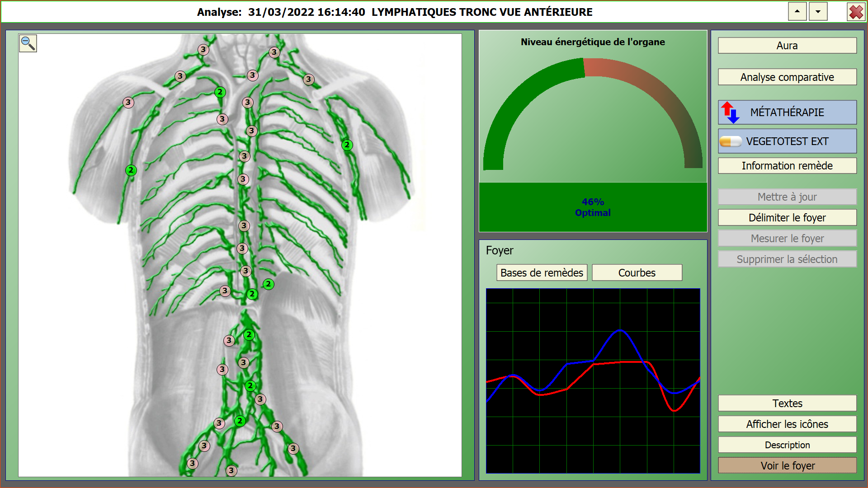868x488 pixels.
Task: Toggle Afficher les icônes
Action: pos(787,424)
